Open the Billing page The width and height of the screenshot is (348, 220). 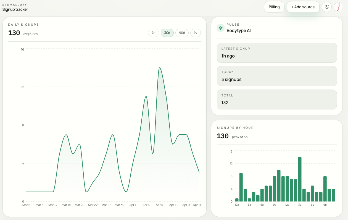pyautogui.click(x=274, y=7)
